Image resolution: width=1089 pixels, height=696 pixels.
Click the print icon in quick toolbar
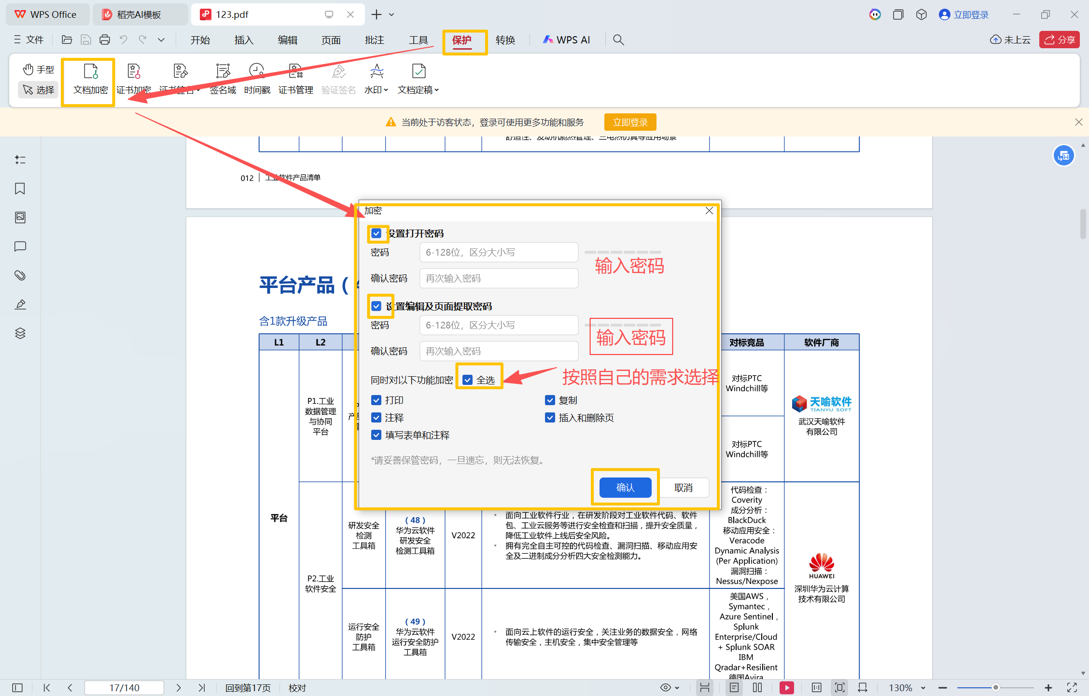(104, 40)
